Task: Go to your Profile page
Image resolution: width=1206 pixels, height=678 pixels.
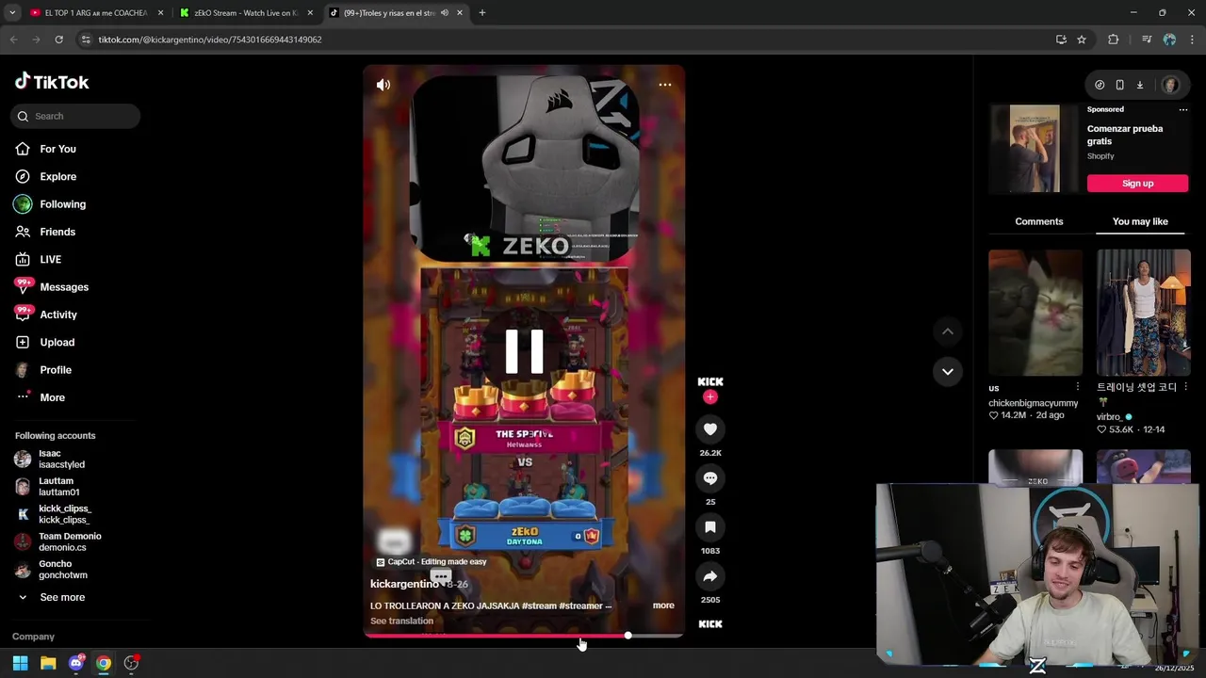Action: tap(43, 370)
